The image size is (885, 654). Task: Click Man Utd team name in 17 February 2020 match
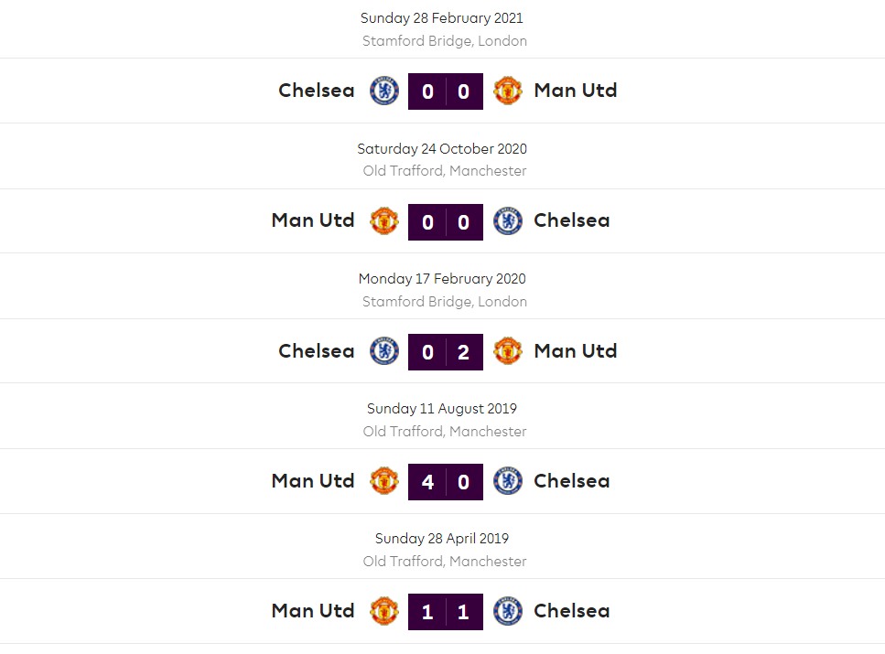(576, 351)
